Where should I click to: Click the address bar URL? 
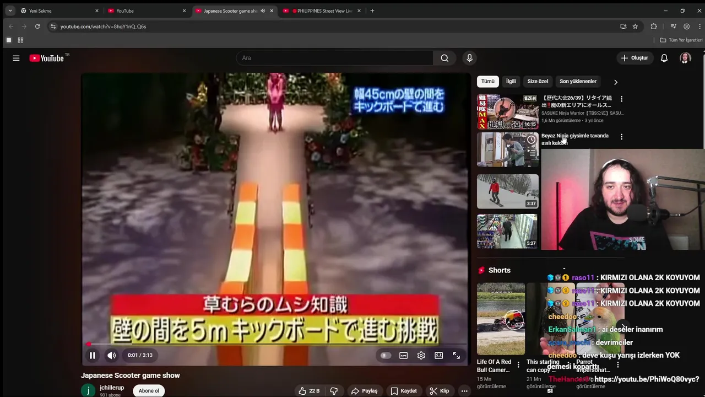[103, 26]
